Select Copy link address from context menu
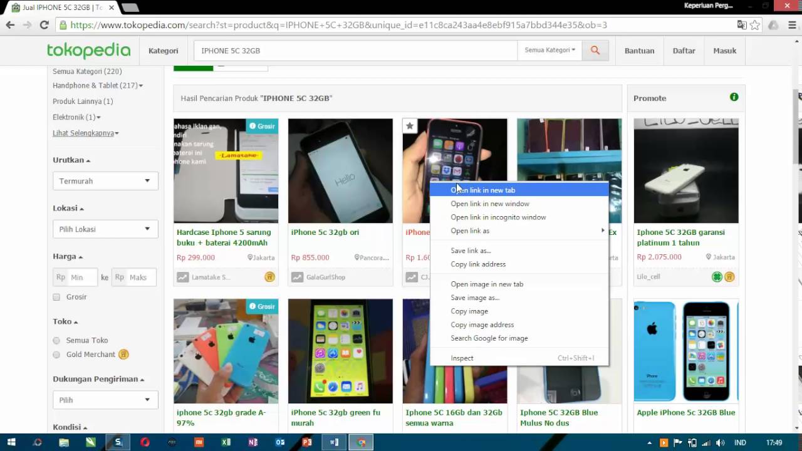Image resolution: width=802 pixels, height=451 pixels. click(x=478, y=264)
